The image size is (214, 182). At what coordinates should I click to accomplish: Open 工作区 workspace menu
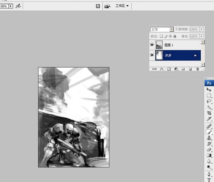click(122, 6)
